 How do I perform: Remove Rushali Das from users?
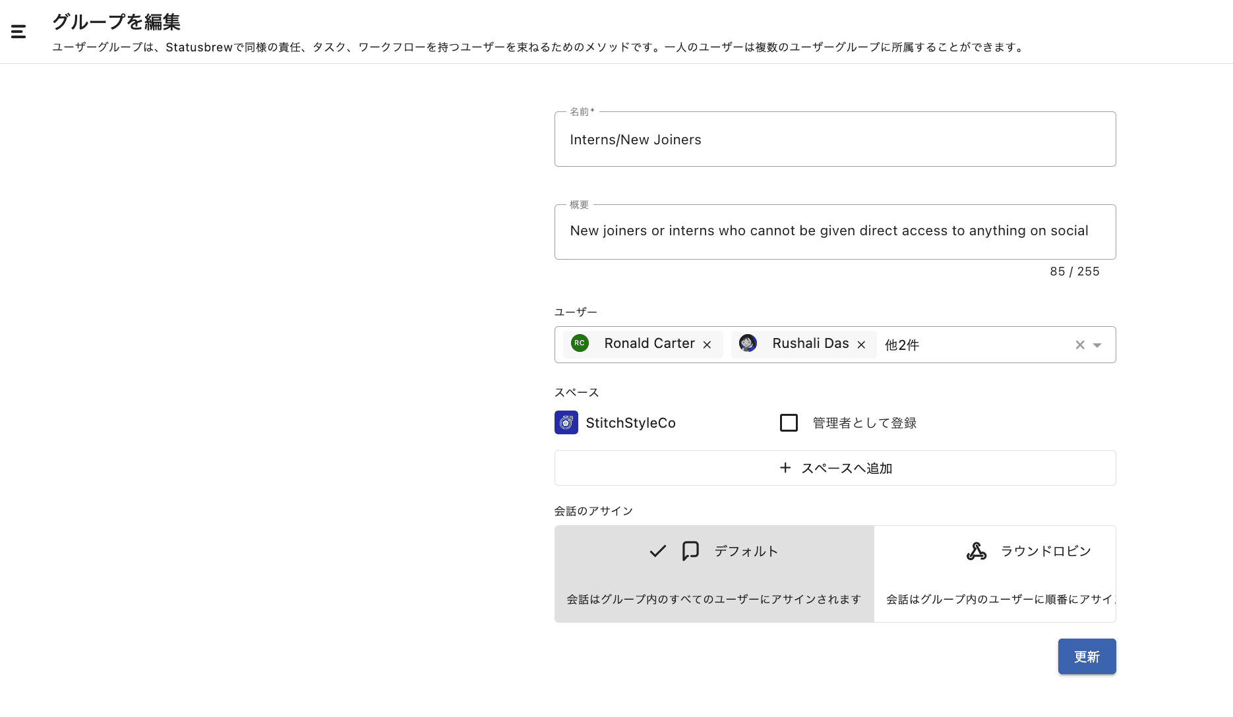point(861,345)
